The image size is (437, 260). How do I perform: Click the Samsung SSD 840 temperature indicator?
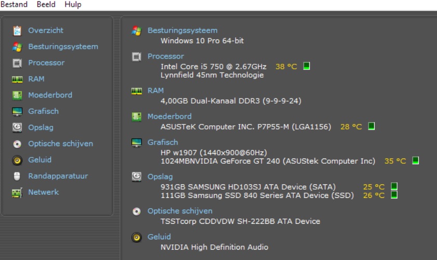[x=394, y=195]
